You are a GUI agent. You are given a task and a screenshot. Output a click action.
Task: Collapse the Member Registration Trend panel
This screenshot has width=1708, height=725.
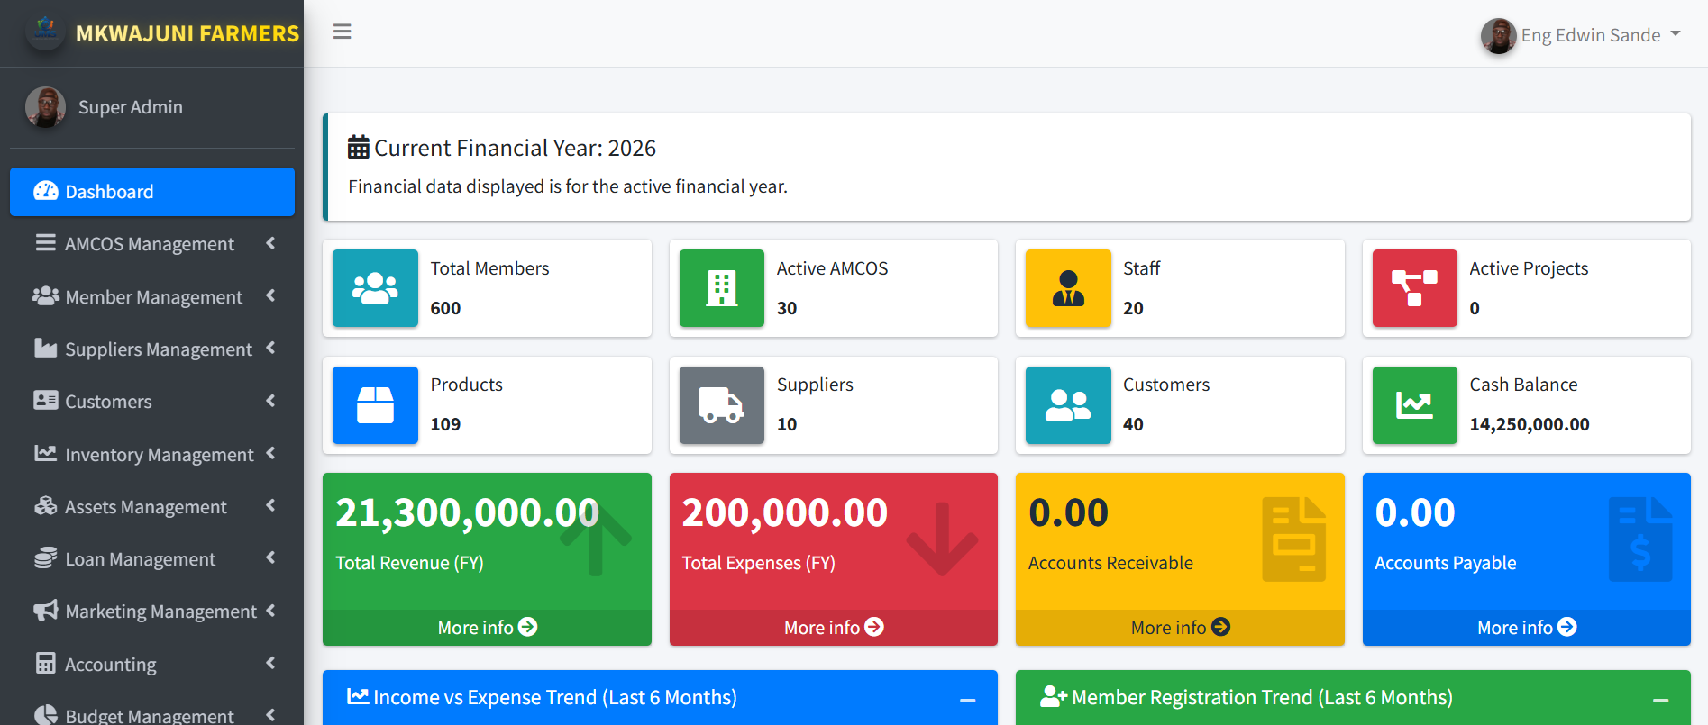1660,700
